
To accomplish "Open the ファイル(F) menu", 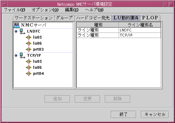I will (14, 10).
